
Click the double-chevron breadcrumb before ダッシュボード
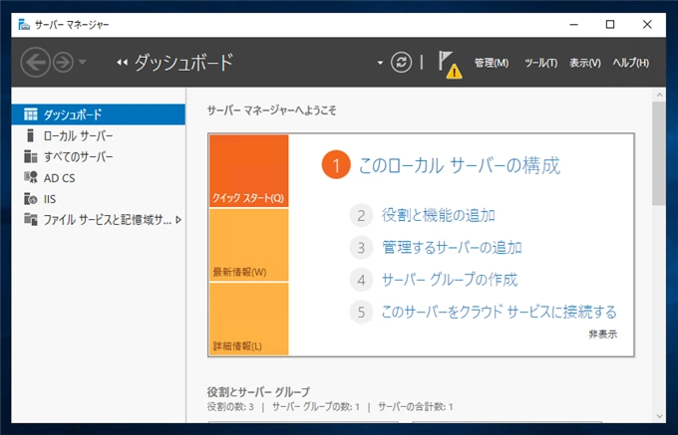[122, 63]
